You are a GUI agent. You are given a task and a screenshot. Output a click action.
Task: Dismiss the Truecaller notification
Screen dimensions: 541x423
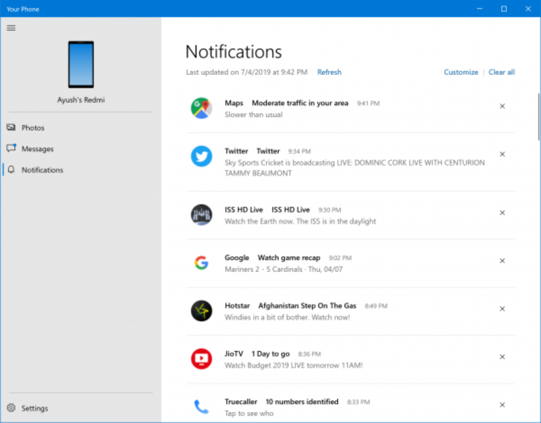[x=502, y=405]
